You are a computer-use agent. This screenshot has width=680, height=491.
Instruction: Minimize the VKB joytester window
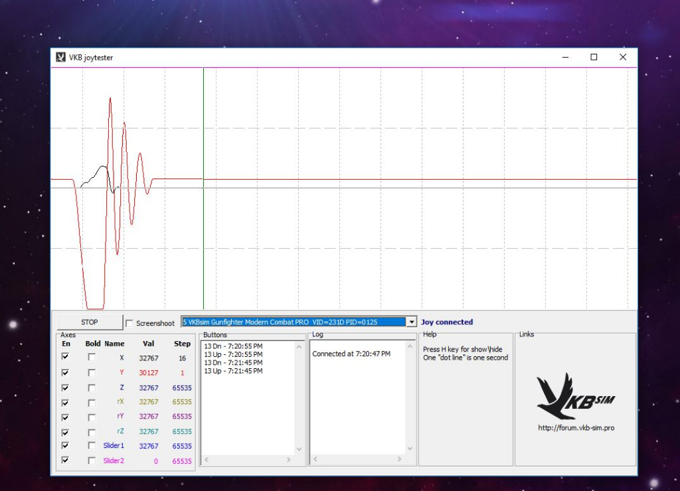(566, 57)
